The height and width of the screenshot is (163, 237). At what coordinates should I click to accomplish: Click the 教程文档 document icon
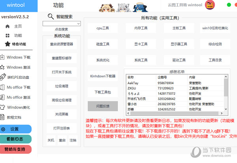click(2, 117)
